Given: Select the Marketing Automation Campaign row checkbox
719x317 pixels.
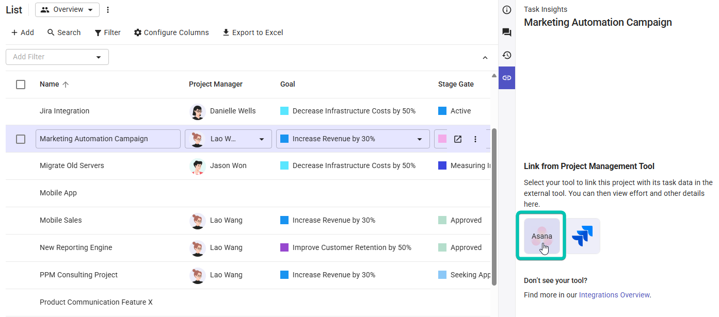Looking at the screenshot, I should [21, 139].
